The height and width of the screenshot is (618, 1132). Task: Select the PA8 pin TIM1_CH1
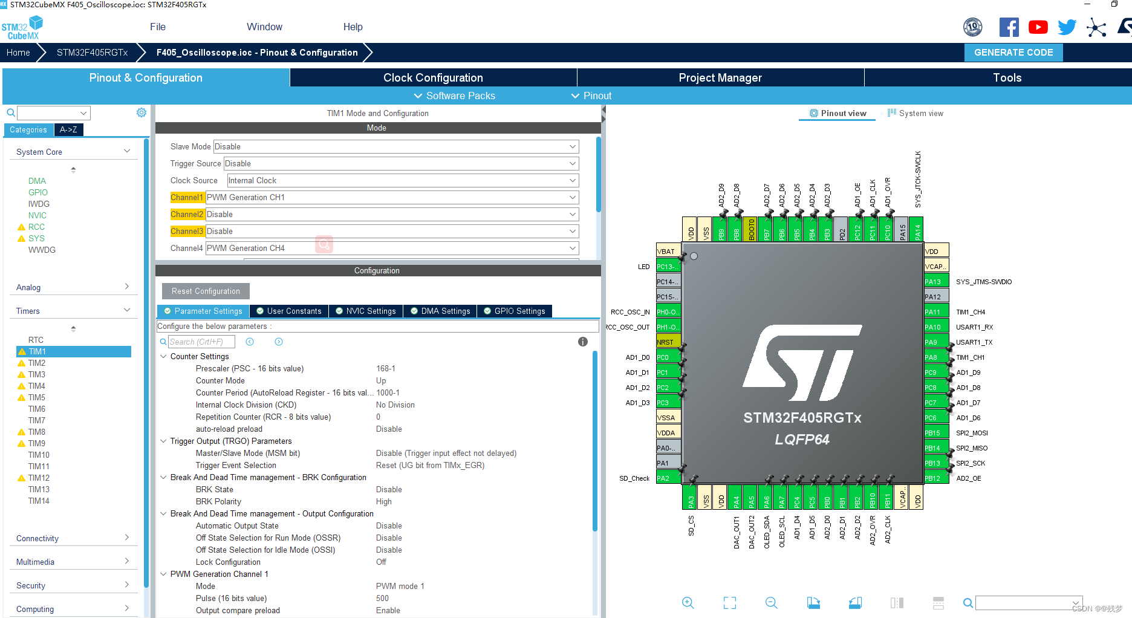coord(936,357)
